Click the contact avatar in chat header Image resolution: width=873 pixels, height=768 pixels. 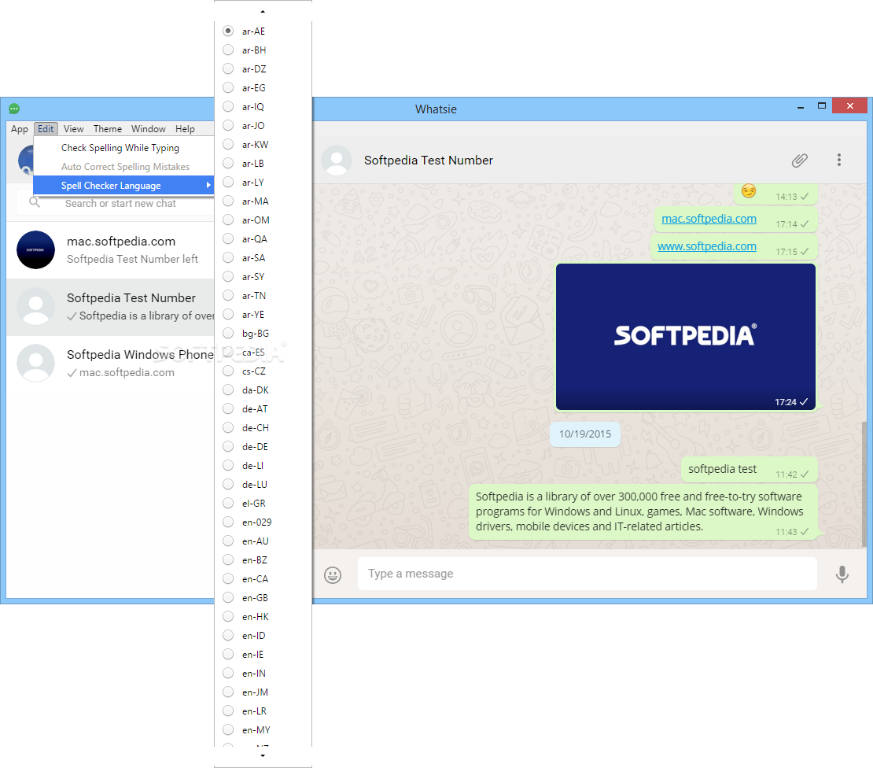337,161
